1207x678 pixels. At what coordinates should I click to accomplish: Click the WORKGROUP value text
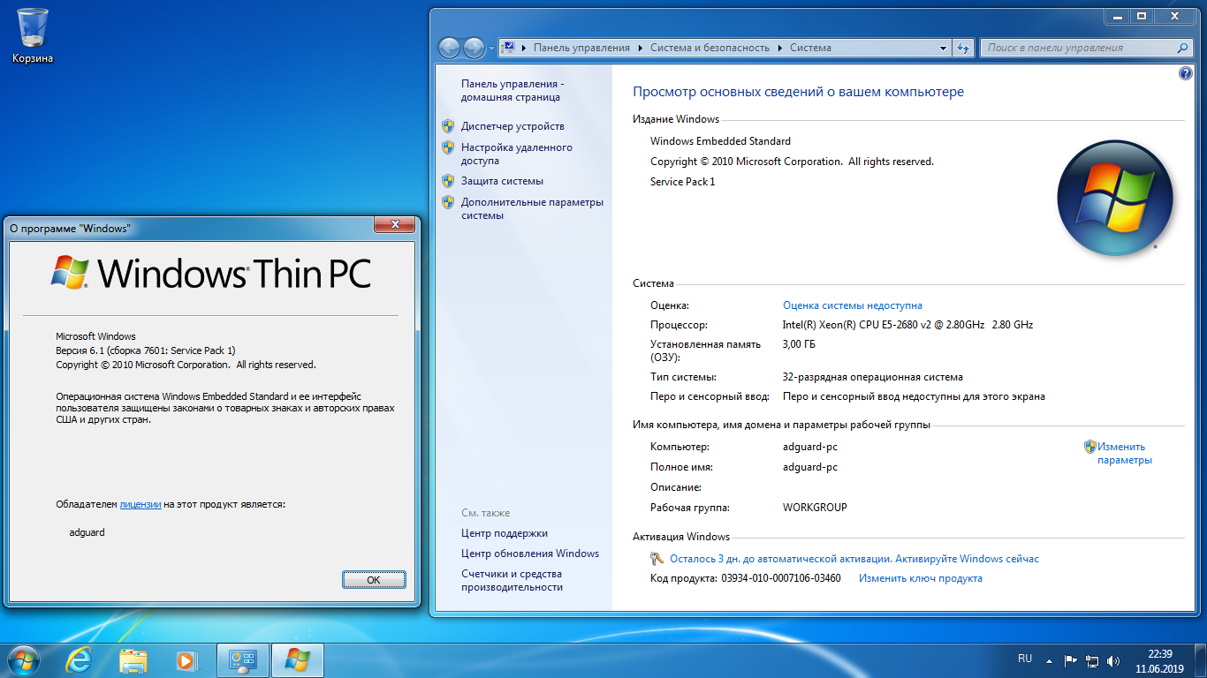point(815,508)
